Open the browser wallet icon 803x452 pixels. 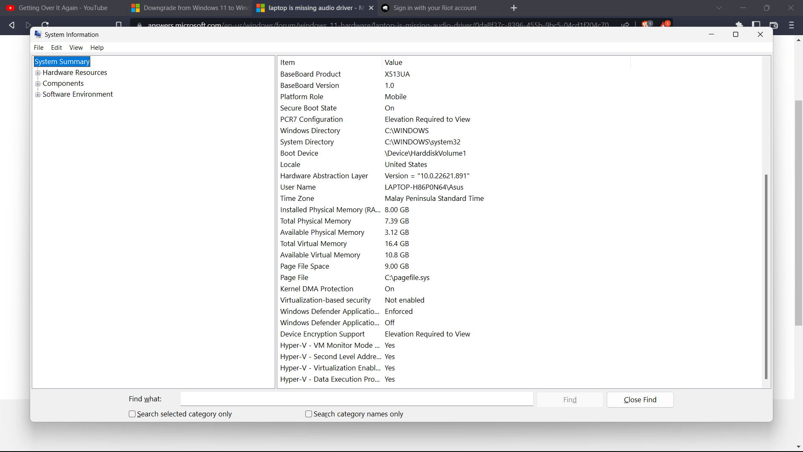(x=774, y=25)
